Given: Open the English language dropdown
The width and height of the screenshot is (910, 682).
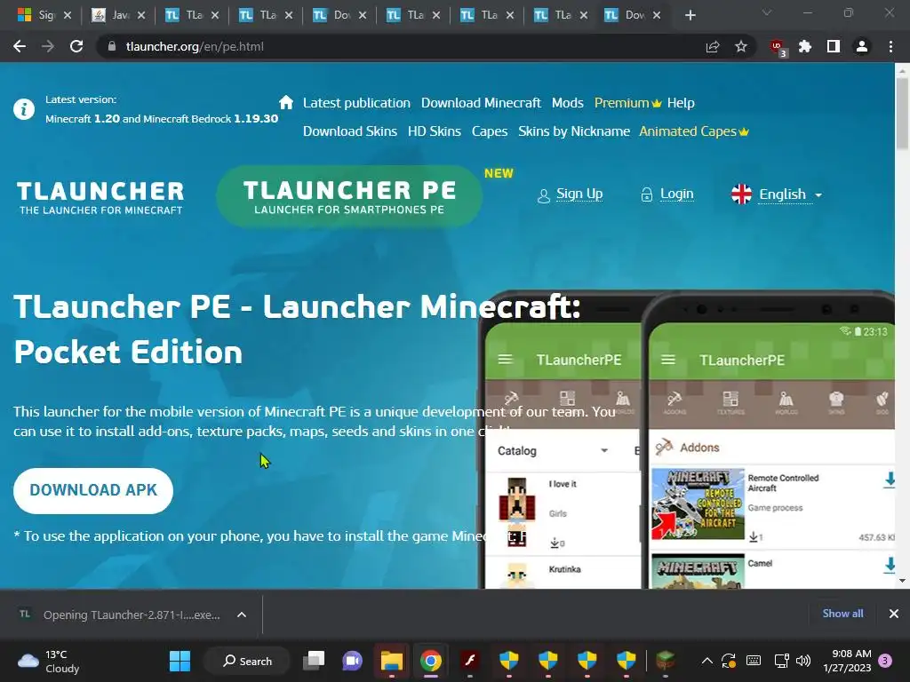Looking at the screenshot, I should point(777,194).
